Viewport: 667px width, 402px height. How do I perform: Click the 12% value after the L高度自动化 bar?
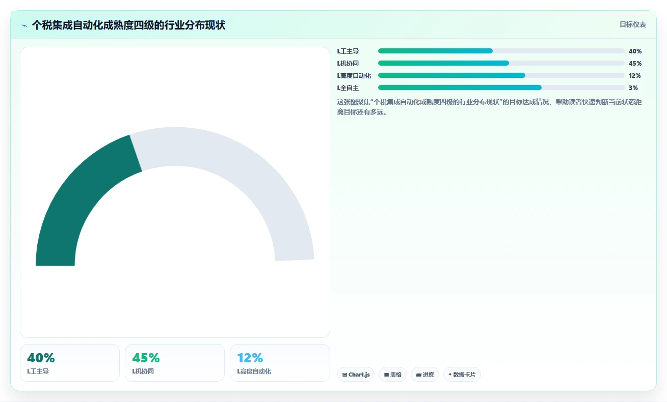tap(634, 75)
